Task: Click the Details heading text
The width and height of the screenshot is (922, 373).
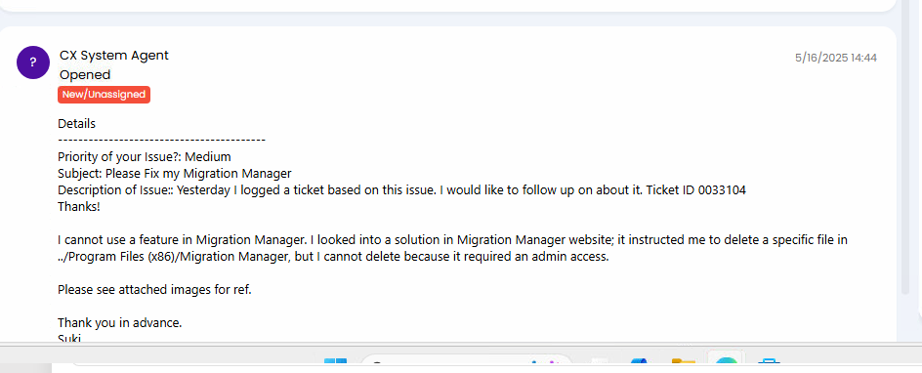Action: point(76,124)
